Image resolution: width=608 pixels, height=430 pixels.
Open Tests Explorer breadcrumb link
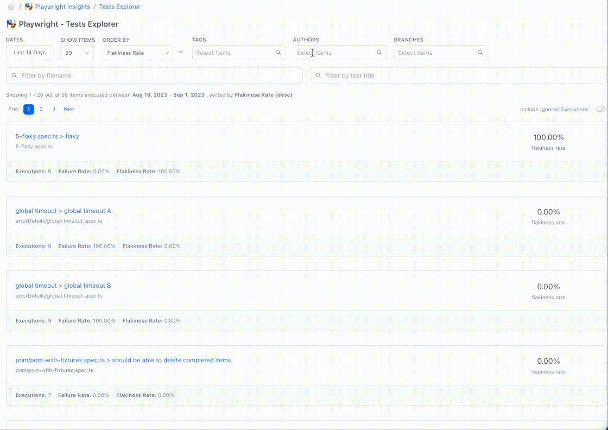(x=120, y=7)
